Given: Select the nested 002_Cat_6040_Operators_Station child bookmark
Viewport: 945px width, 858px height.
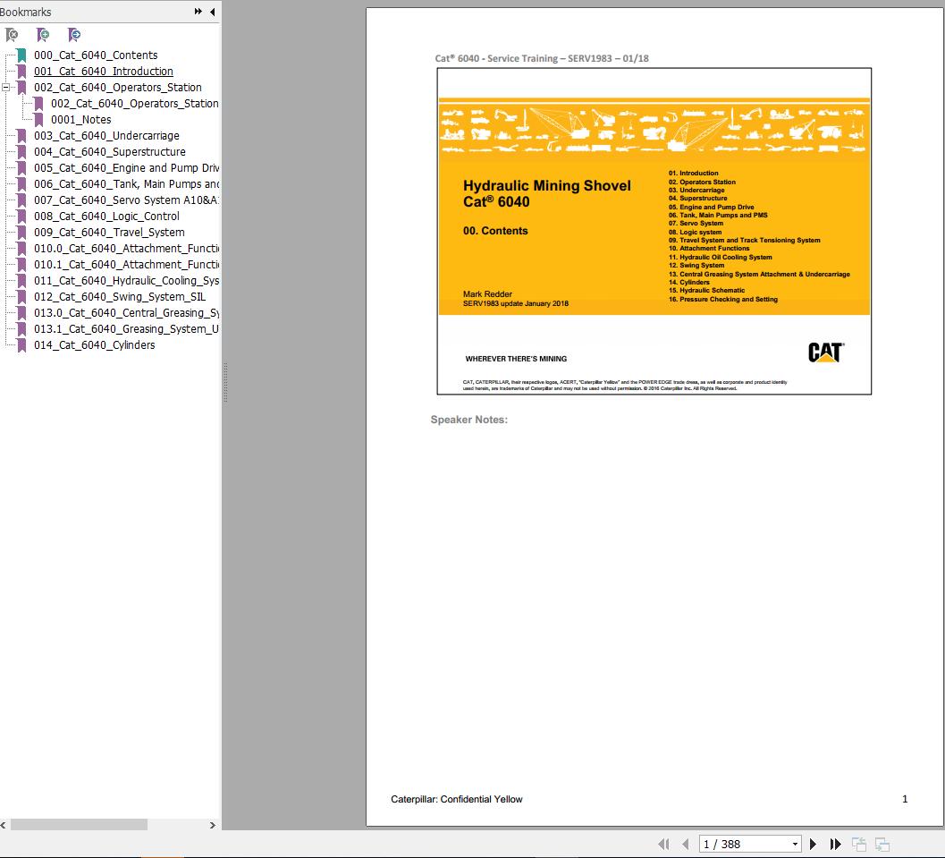Looking at the screenshot, I should [135, 104].
